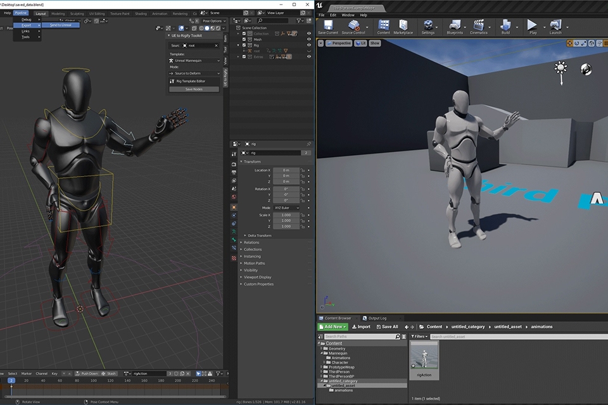
Task: Expand the Motion Paths panel
Action: click(254, 263)
